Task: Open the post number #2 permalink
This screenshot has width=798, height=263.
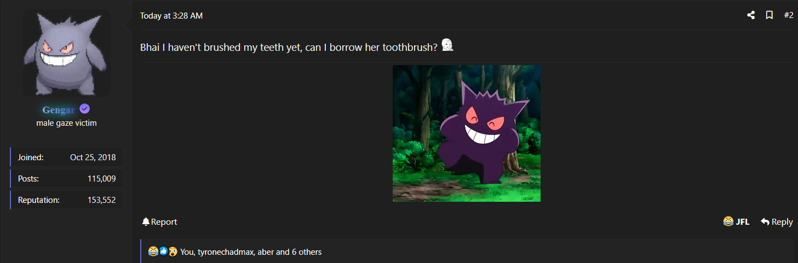Action: [789, 15]
